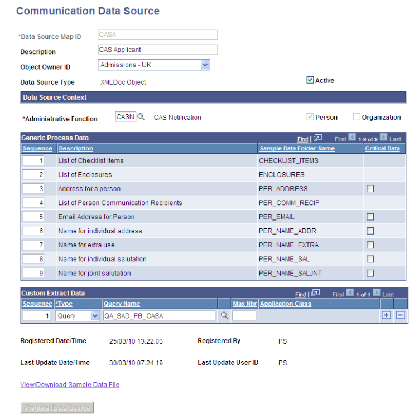The height and width of the screenshot is (415, 414).
Task: Check Critical Data for PER_ADDRESS
Action: click(x=370, y=189)
